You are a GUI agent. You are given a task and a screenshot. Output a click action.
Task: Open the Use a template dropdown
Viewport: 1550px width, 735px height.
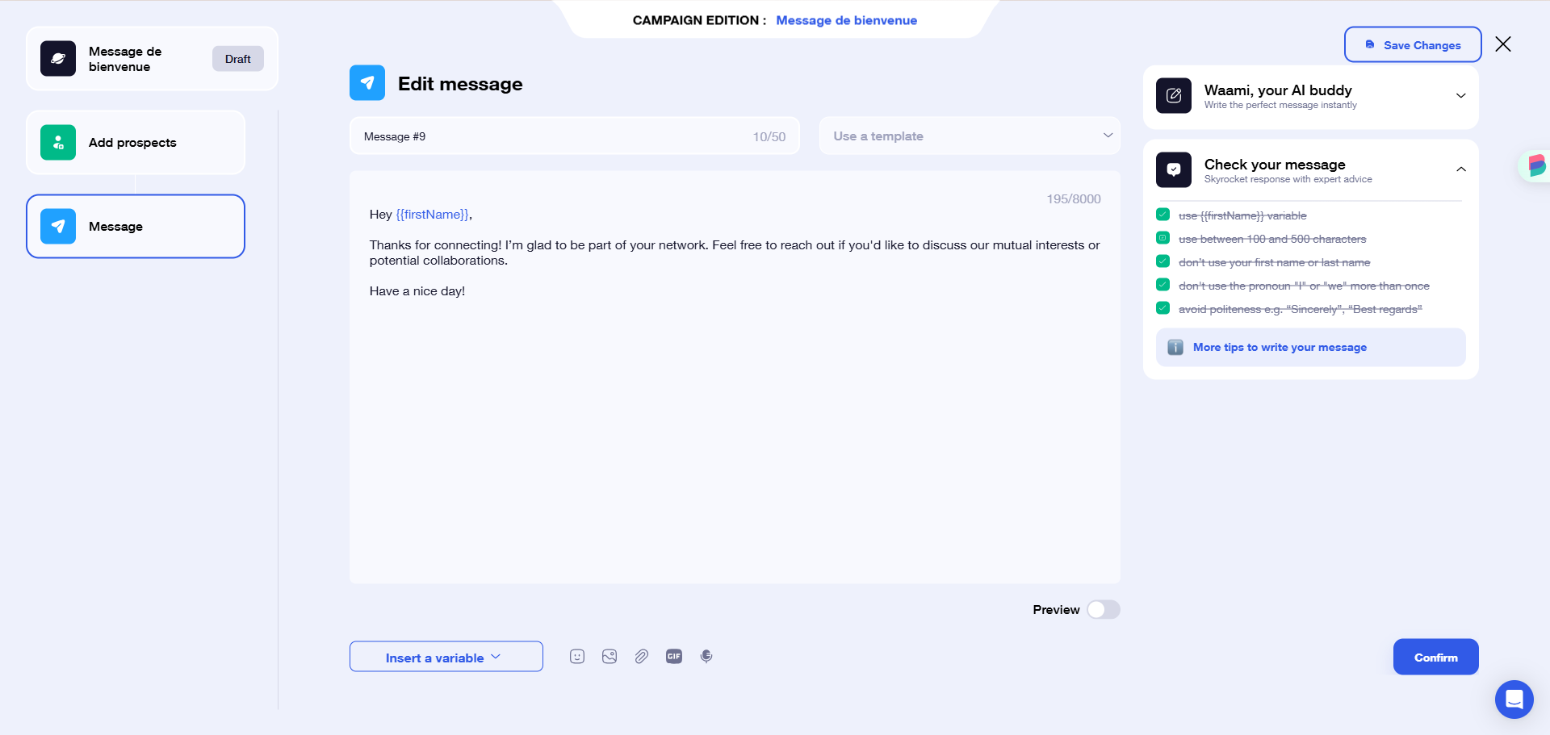(x=969, y=136)
